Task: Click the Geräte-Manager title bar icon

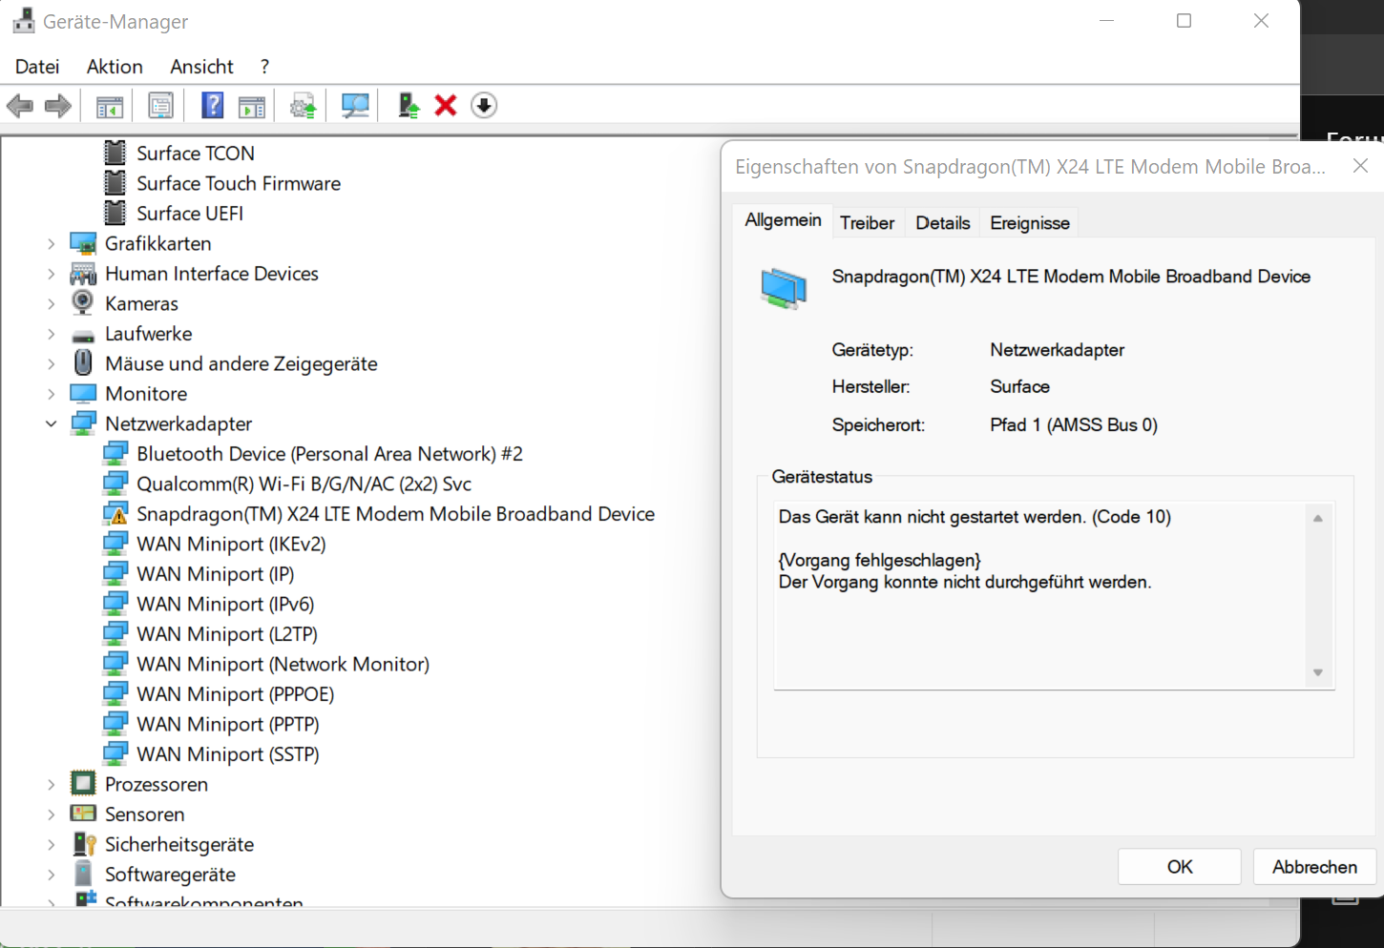Action: pyautogui.click(x=24, y=21)
